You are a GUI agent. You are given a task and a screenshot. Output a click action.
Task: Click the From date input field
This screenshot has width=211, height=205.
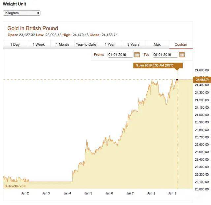(x=120, y=55)
